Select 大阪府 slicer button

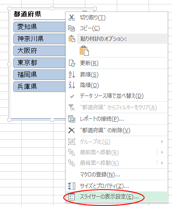coord(40,51)
